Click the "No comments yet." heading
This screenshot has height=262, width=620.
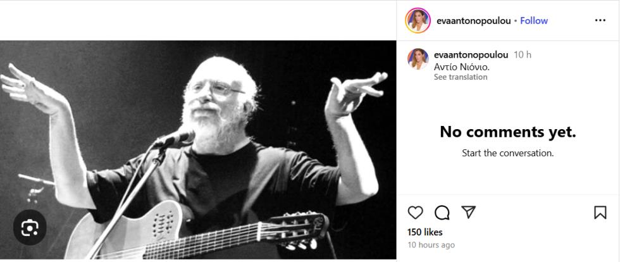point(507,132)
